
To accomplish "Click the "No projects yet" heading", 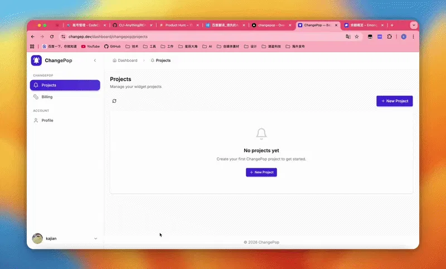I will click(x=261, y=151).
